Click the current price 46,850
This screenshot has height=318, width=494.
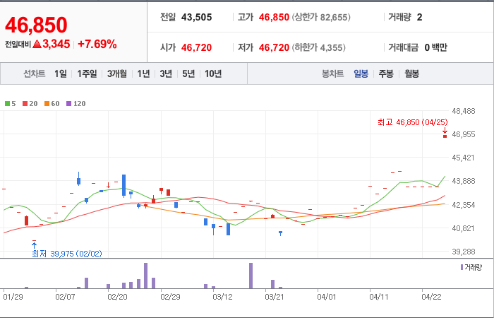(x=36, y=25)
